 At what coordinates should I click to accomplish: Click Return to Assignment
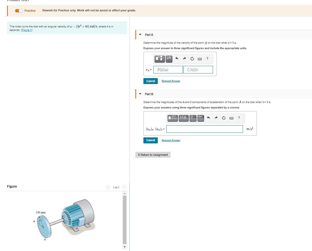click(x=153, y=155)
